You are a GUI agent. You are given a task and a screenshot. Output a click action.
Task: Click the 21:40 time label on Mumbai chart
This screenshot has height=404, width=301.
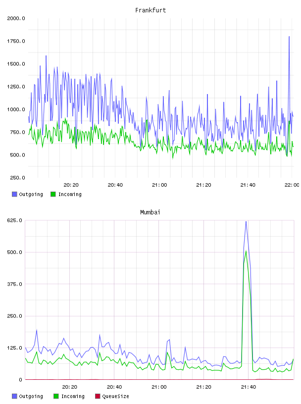point(249,387)
